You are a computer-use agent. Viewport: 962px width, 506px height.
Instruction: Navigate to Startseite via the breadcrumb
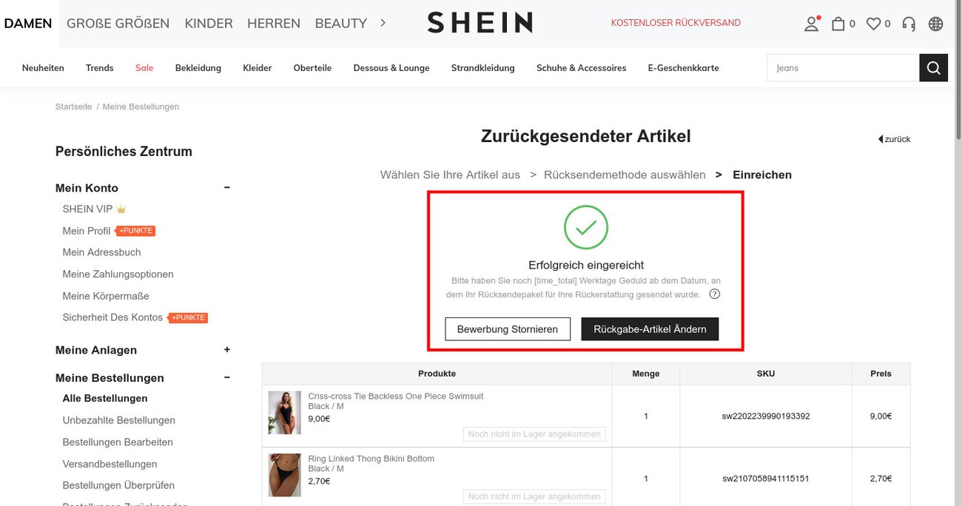(73, 106)
